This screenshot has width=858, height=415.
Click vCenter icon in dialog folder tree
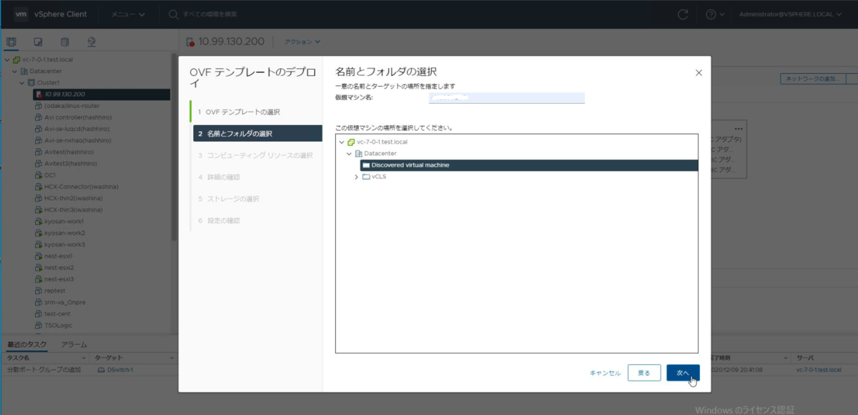tap(351, 142)
